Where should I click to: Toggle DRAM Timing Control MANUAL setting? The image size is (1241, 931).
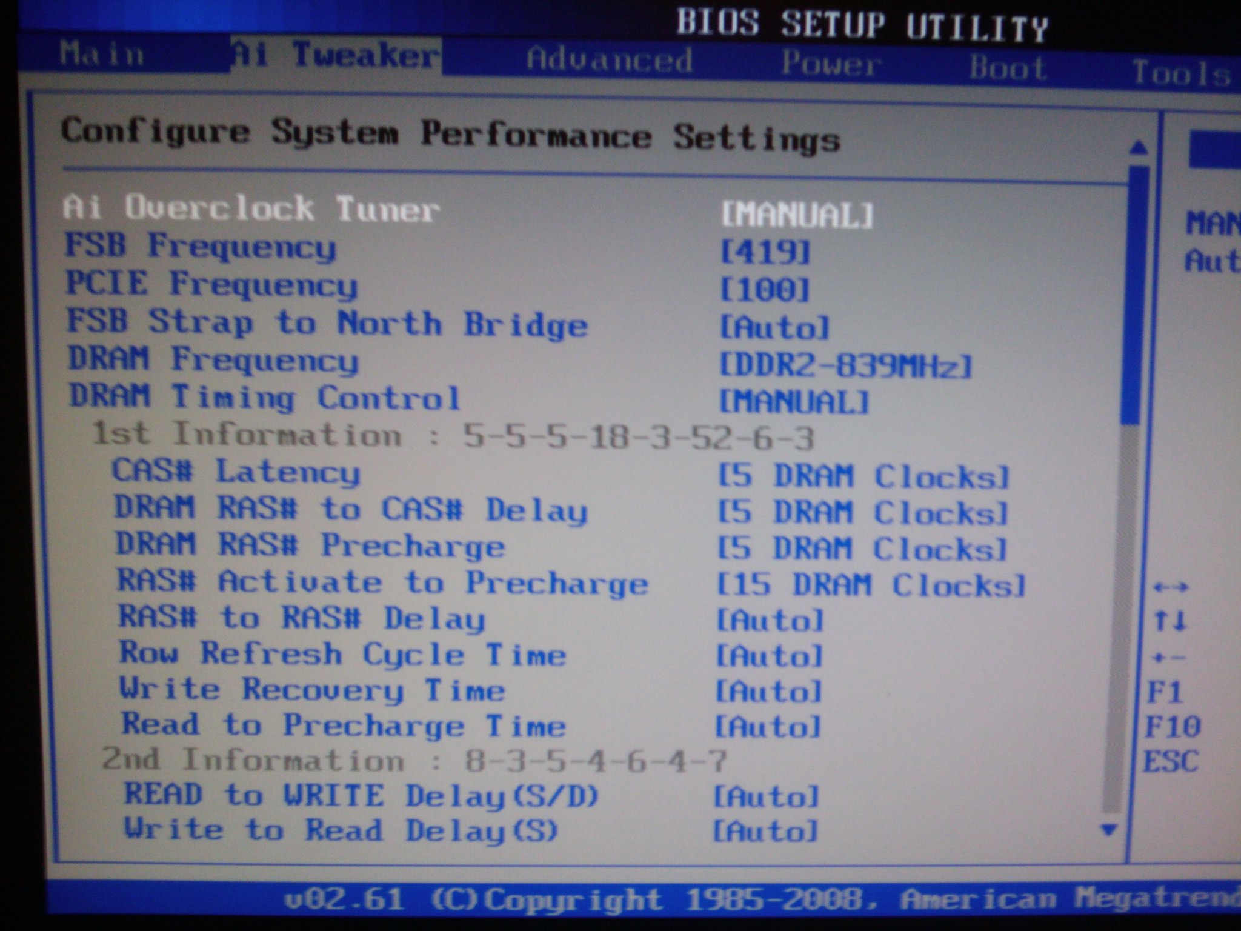click(x=794, y=402)
